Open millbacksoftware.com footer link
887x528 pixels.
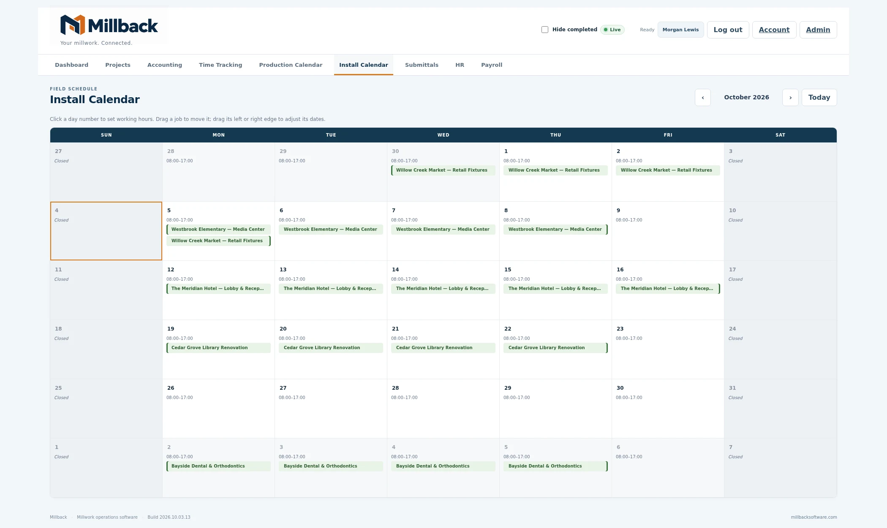pyautogui.click(x=814, y=517)
